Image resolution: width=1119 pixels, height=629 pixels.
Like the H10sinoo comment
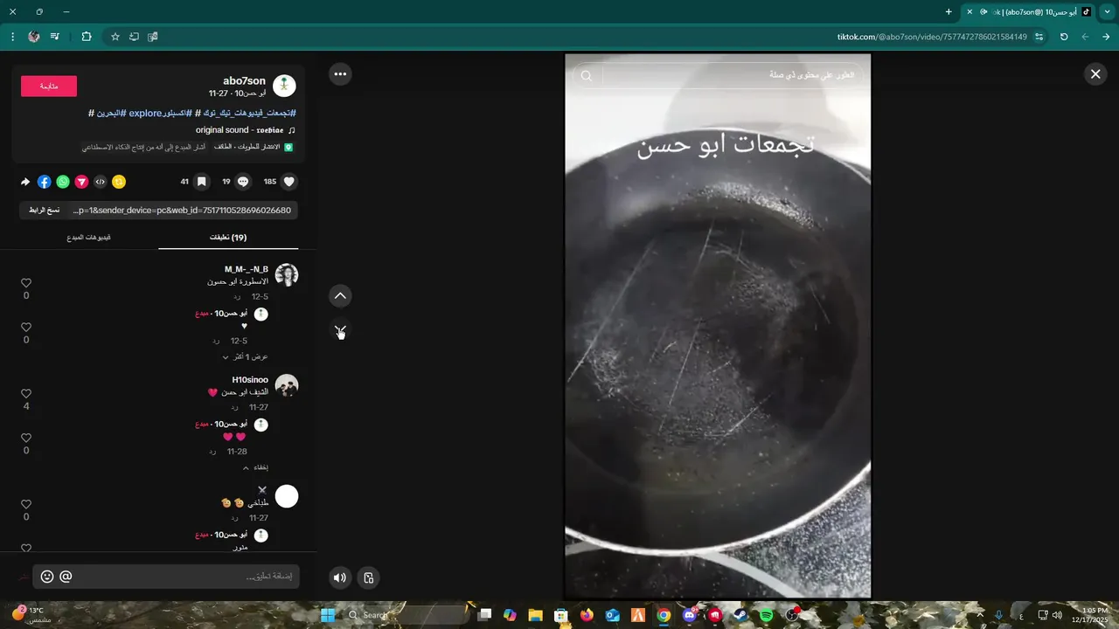[26, 394]
